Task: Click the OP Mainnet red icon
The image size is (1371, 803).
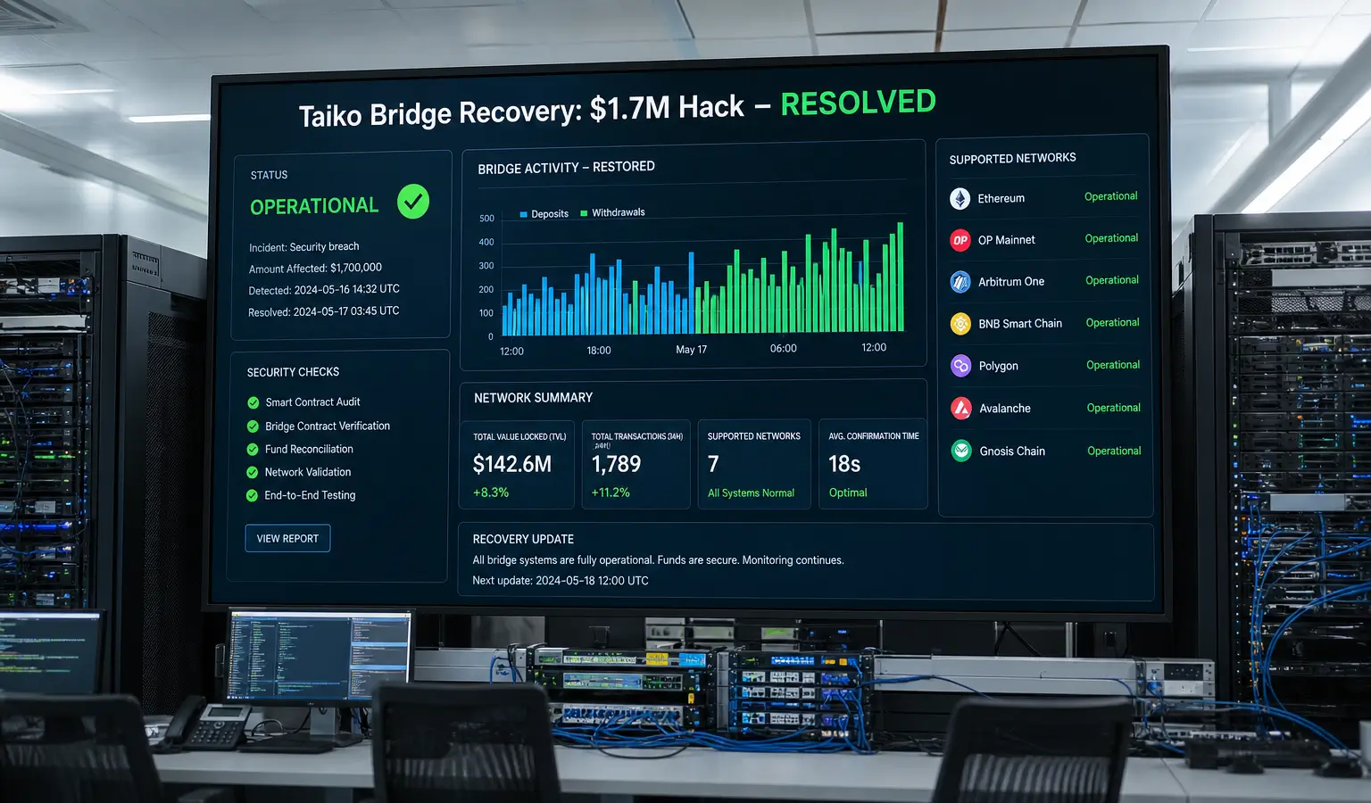Action: (x=960, y=240)
